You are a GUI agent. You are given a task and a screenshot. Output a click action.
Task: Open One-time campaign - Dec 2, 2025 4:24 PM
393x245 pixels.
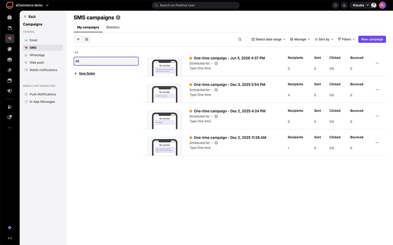point(230,111)
